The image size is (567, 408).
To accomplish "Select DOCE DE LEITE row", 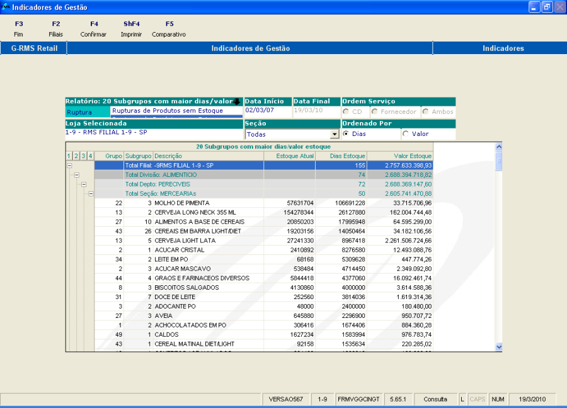I will coord(263,297).
